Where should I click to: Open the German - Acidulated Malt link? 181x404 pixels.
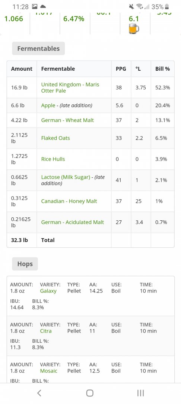click(x=73, y=222)
